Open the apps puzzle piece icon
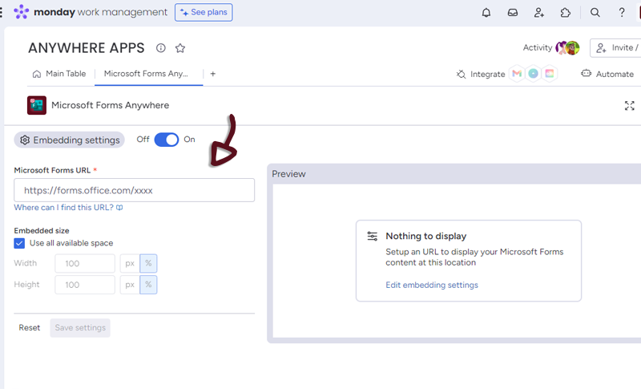Image resolution: width=641 pixels, height=389 pixels. coord(566,13)
